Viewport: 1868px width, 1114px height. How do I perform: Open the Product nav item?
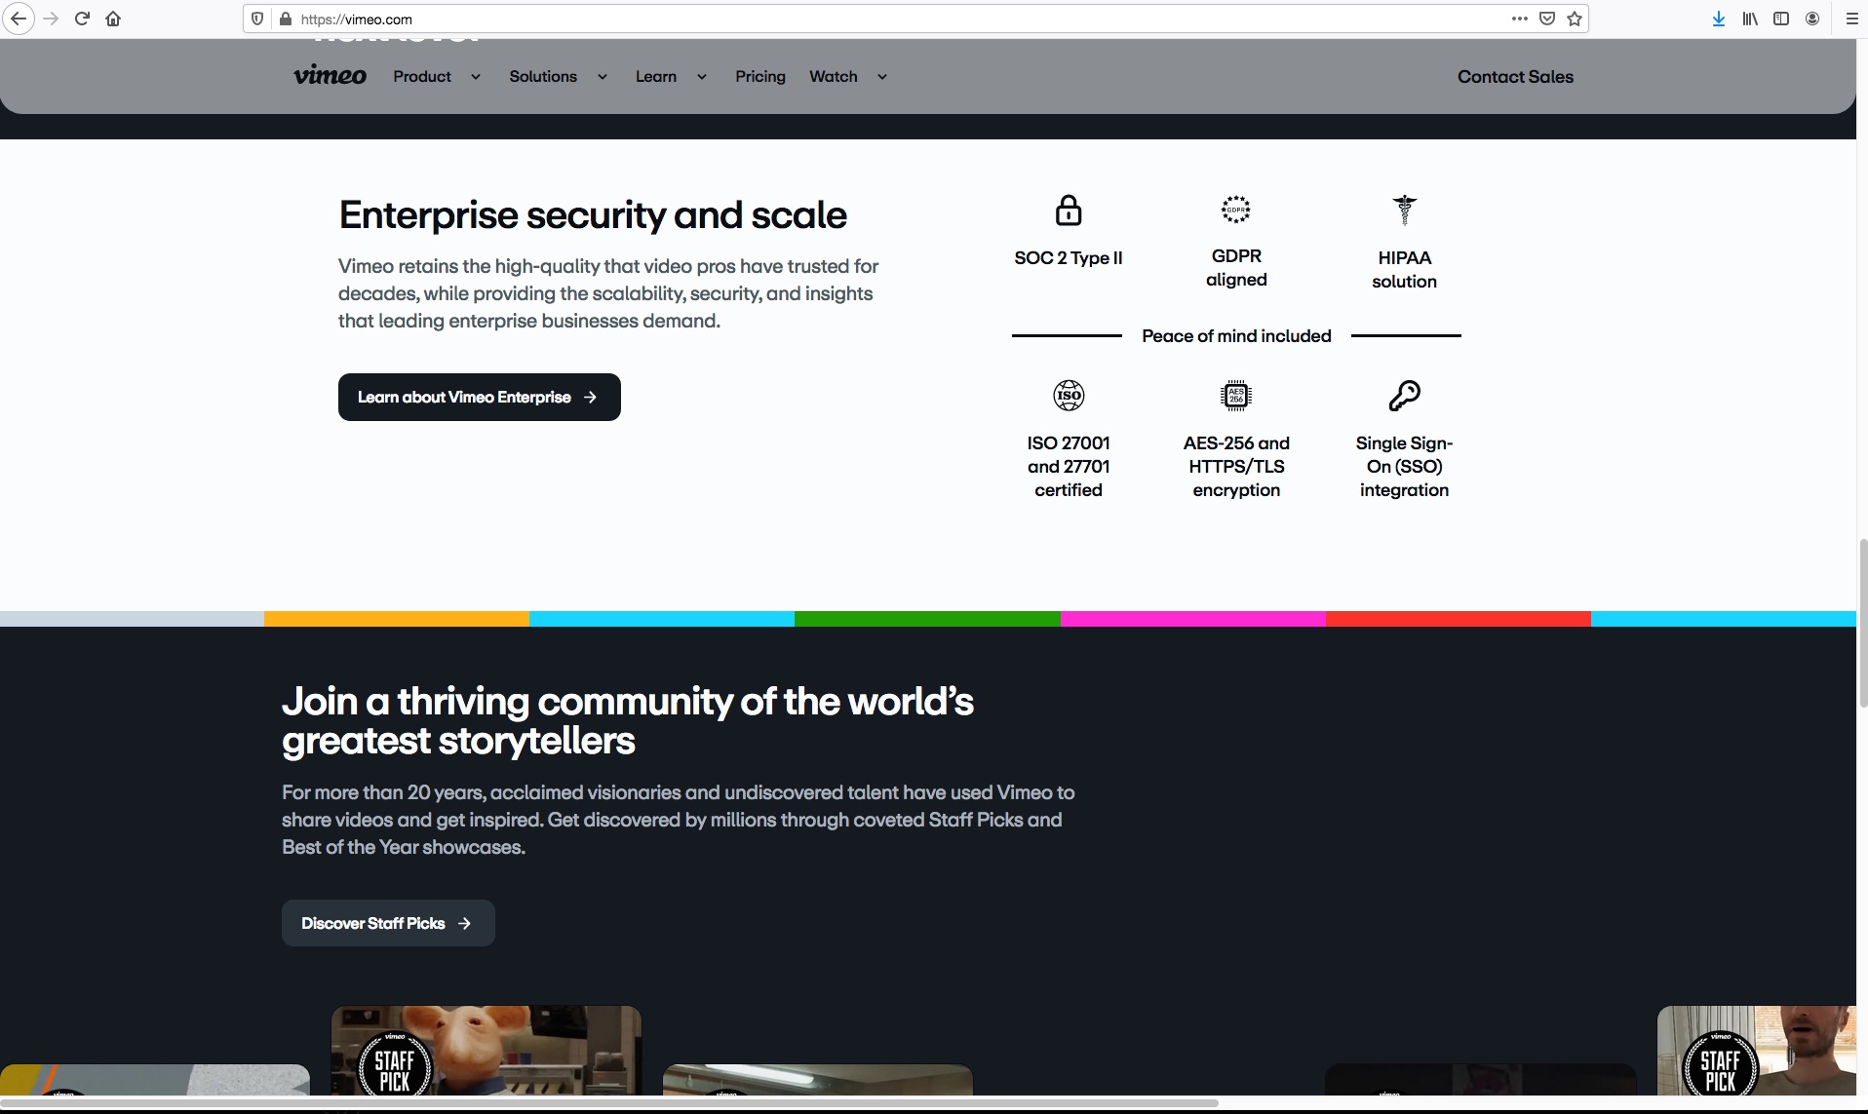coord(422,76)
